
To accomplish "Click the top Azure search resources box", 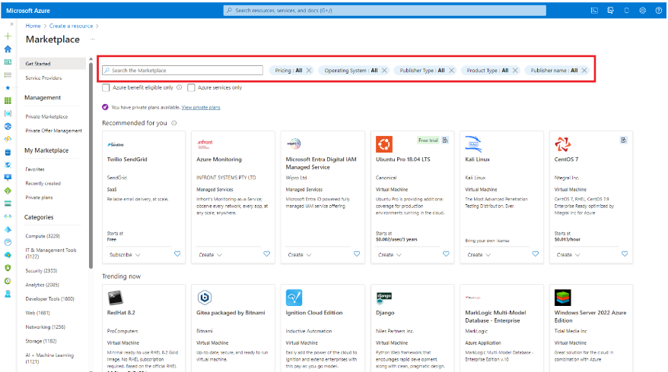I will click(x=385, y=10).
